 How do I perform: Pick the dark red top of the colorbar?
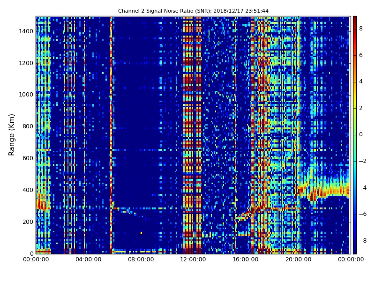click(x=355, y=19)
